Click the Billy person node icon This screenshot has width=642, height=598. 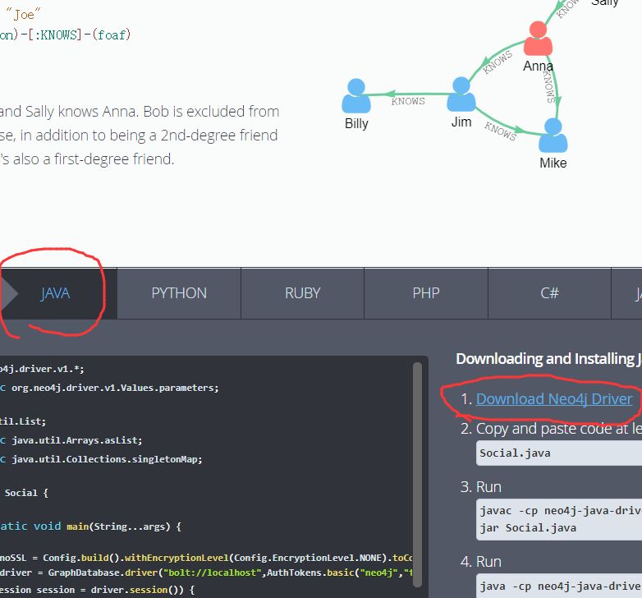coord(356,95)
